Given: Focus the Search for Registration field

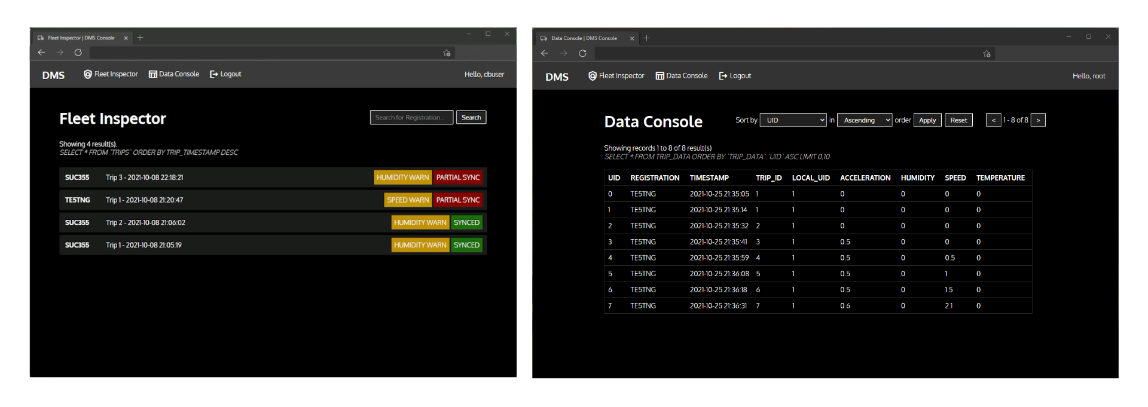Looking at the screenshot, I should click(411, 117).
